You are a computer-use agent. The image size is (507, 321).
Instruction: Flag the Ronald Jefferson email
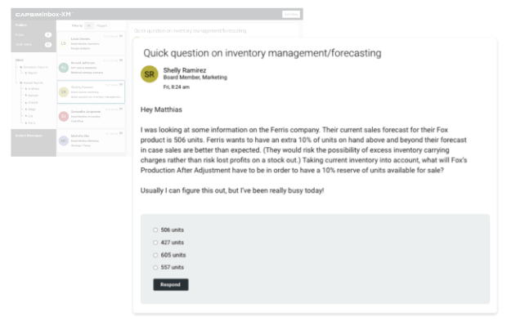click(x=121, y=60)
